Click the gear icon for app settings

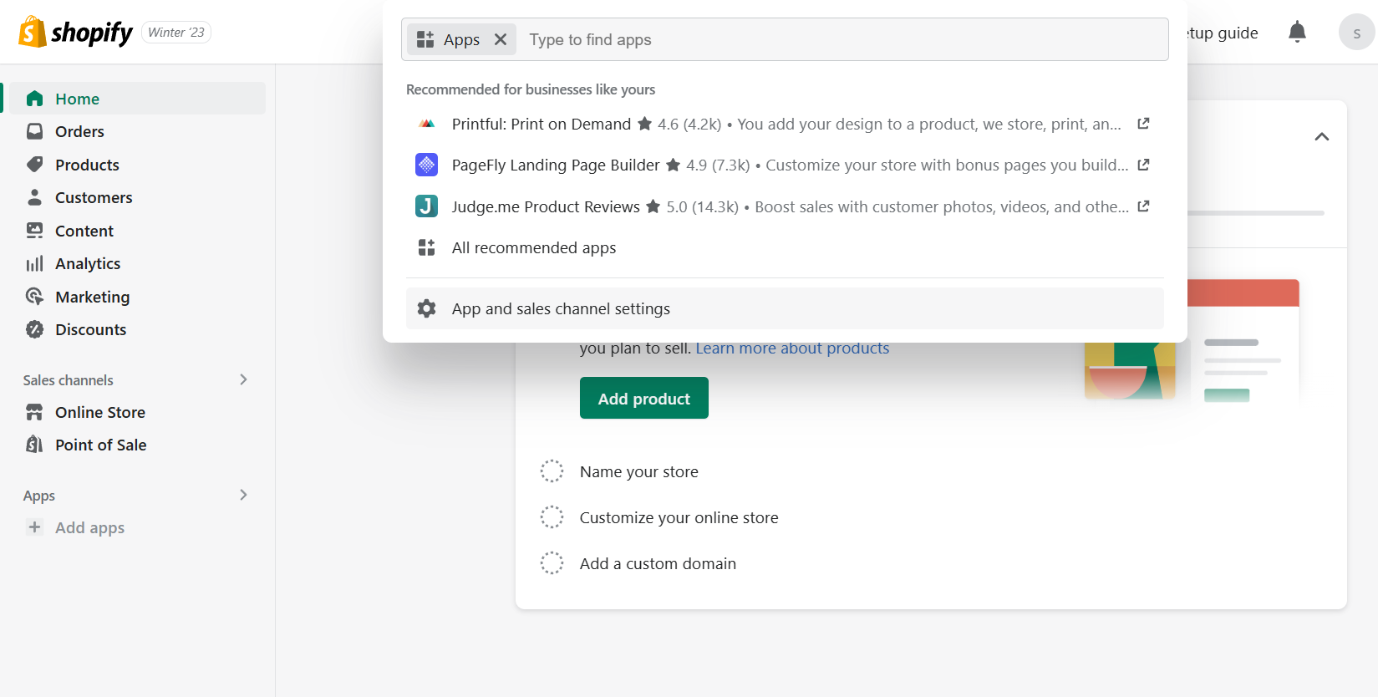pos(426,308)
